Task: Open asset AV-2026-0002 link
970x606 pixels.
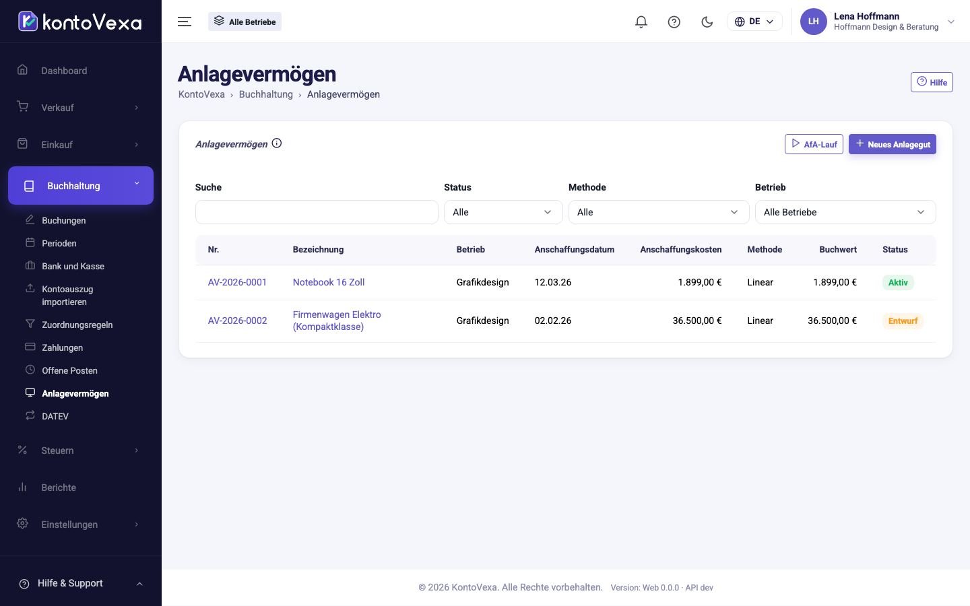Action: pos(237,321)
